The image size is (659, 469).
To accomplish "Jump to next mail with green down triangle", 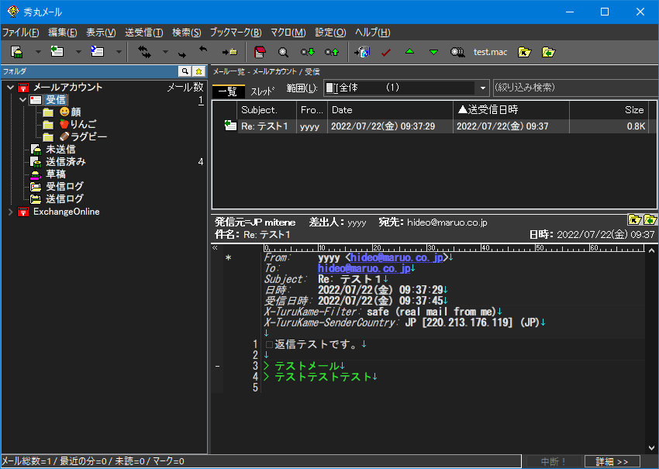I will 432,52.
